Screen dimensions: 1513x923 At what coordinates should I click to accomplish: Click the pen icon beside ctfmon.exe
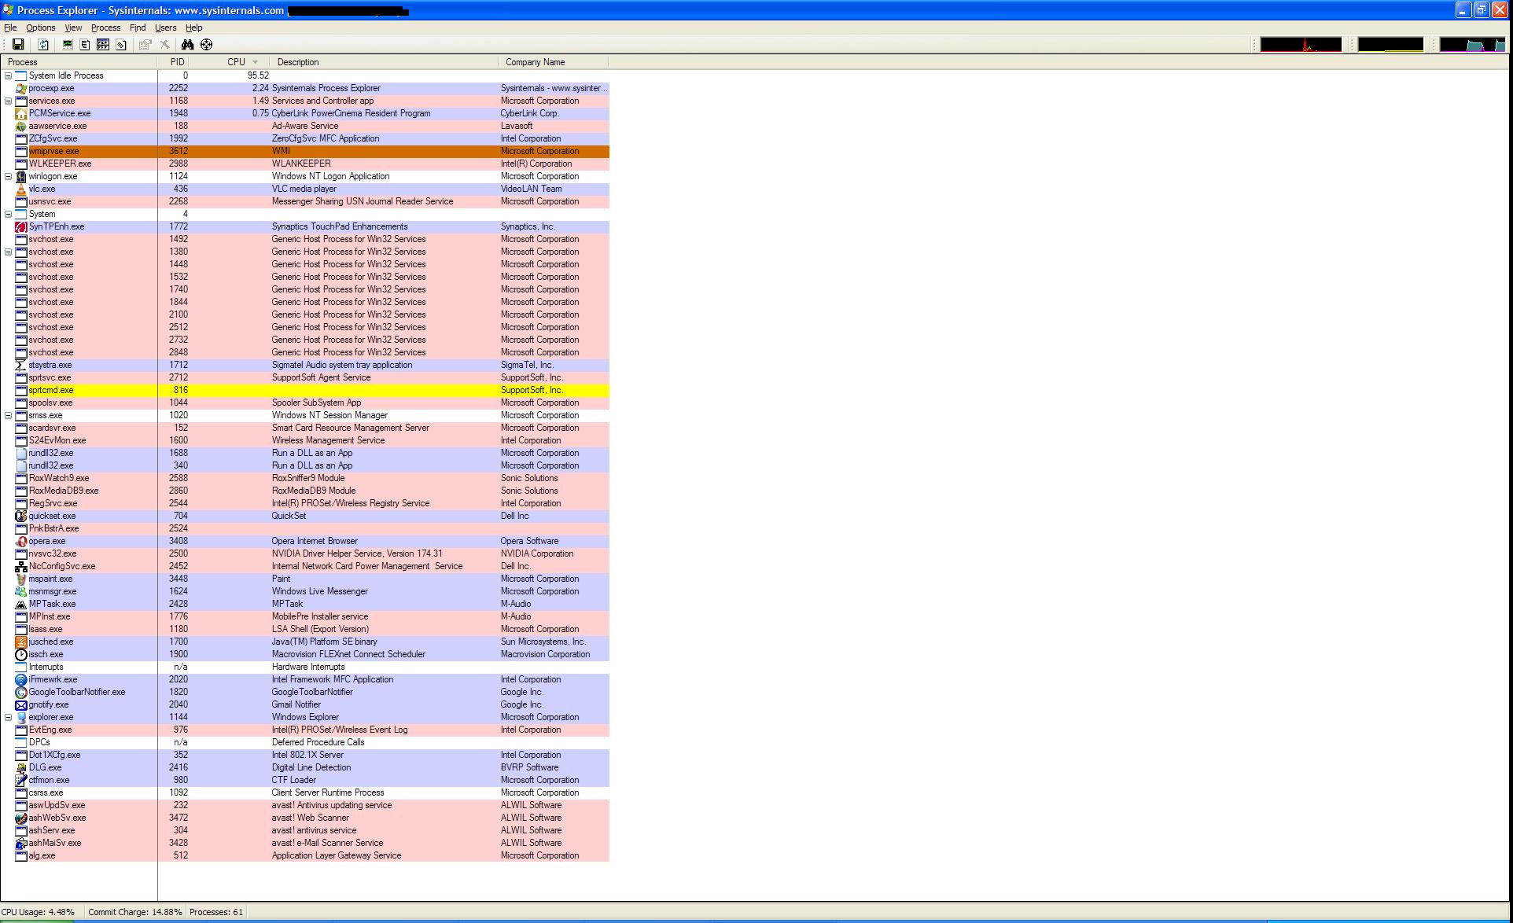(x=21, y=780)
